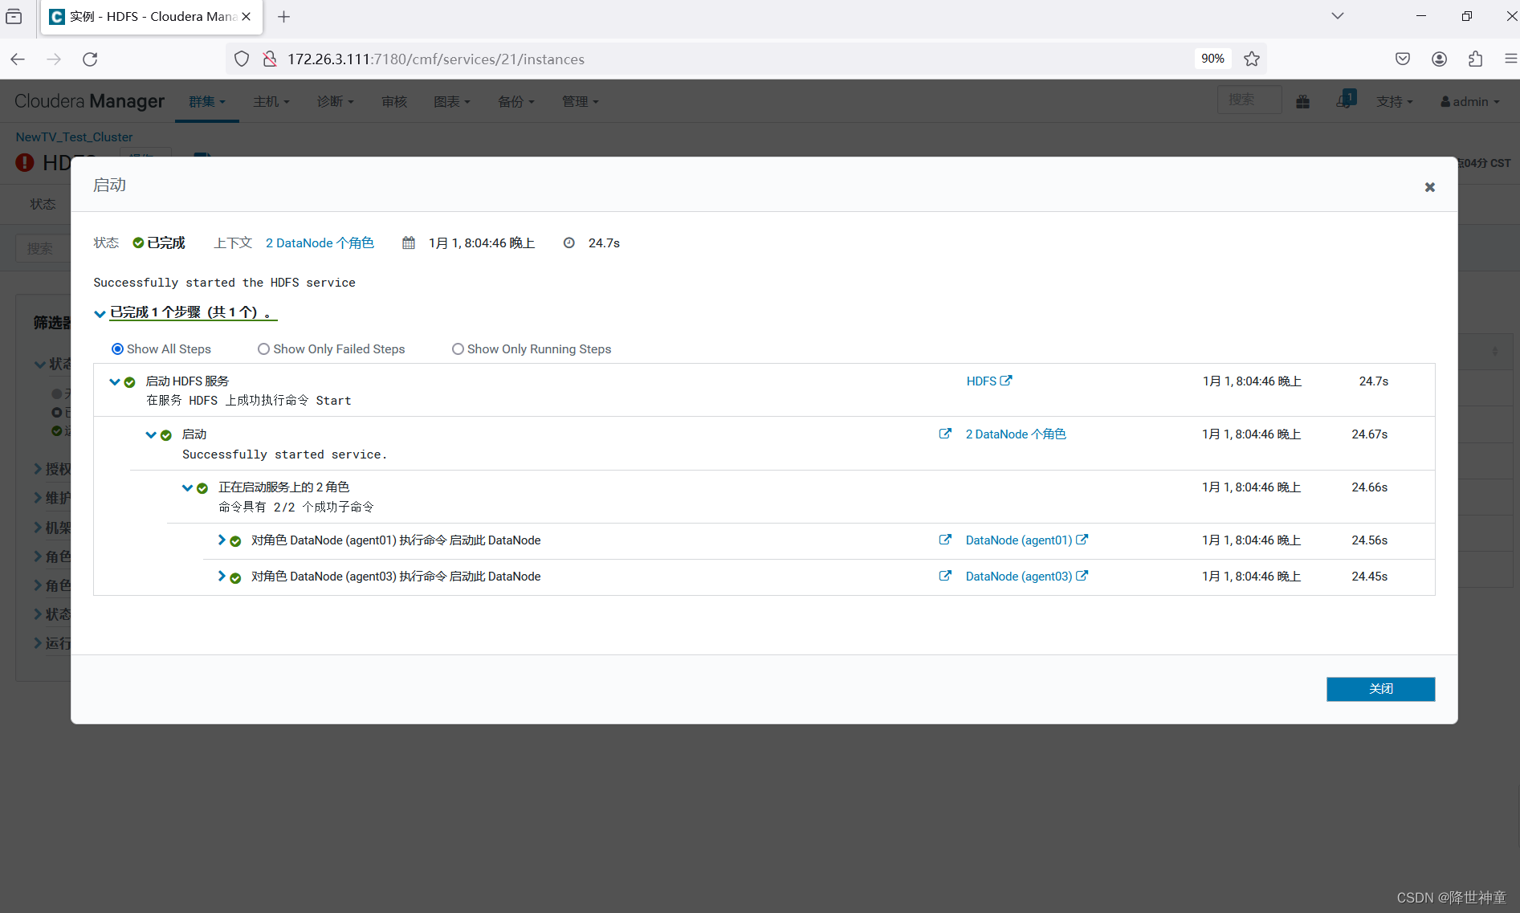Close the 启动 dialog with the X icon

tap(1429, 187)
